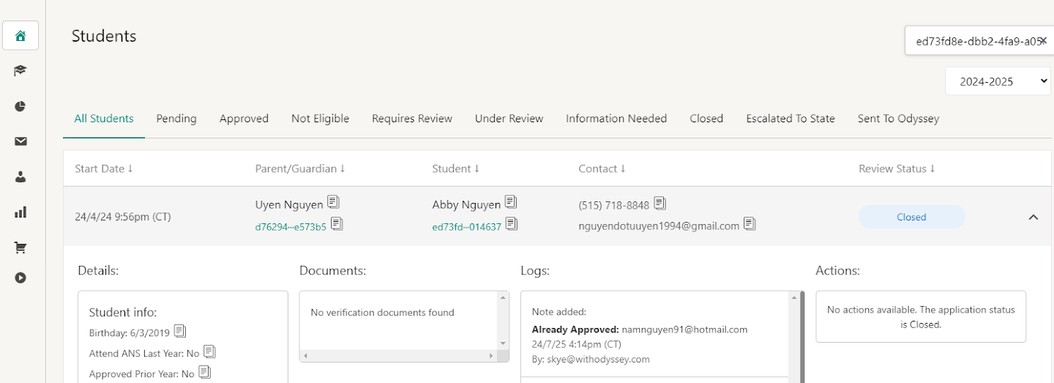Image resolution: width=1054 pixels, height=383 pixels.
Task: Copy student name Abby Nguyen
Action: click(x=511, y=201)
